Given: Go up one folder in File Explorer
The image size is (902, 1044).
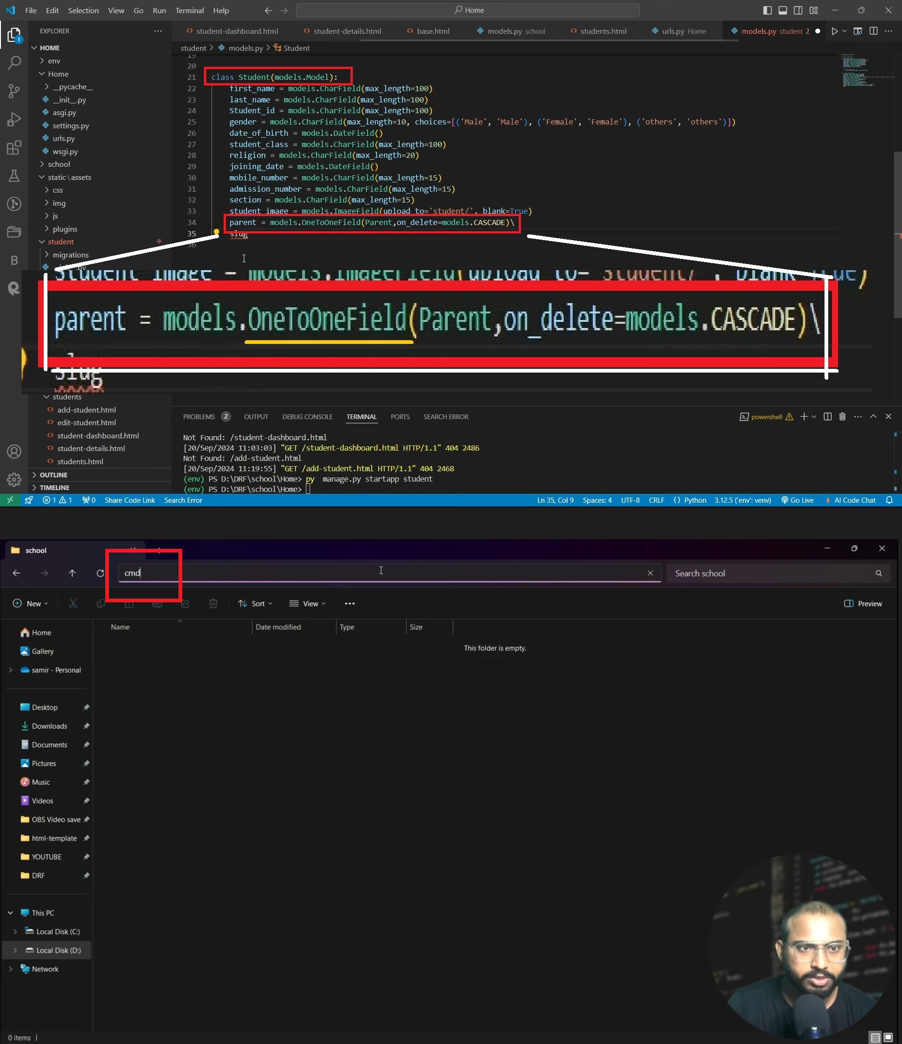Looking at the screenshot, I should (x=72, y=573).
